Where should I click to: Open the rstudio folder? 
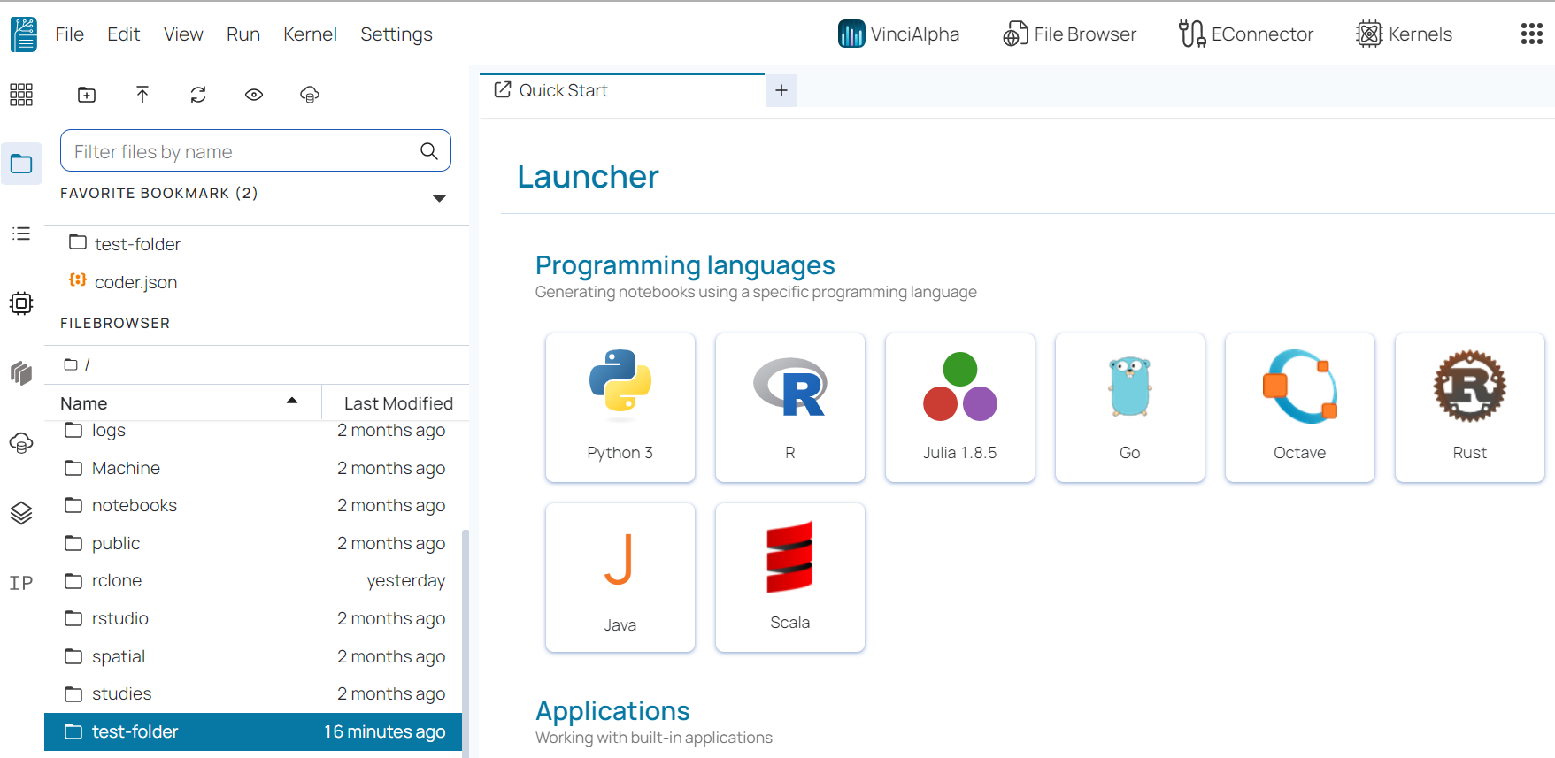[253, 618]
